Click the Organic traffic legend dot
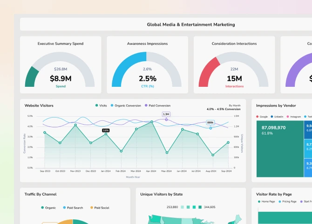This screenshot has width=312, height=224. tap(42, 208)
